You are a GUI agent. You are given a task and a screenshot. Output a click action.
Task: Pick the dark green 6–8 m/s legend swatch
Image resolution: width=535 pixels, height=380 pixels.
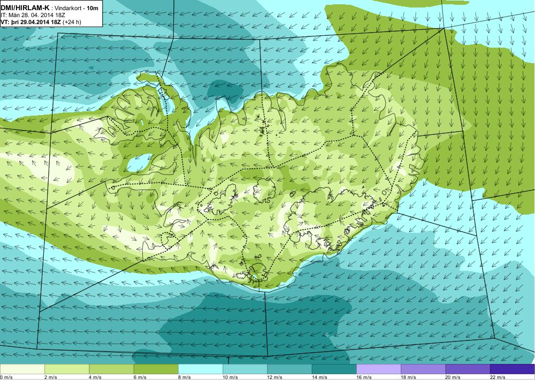[156, 369]
